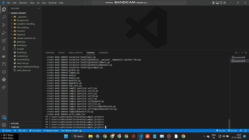
Task: Open the Docker whale view
Action: (4, 56)
